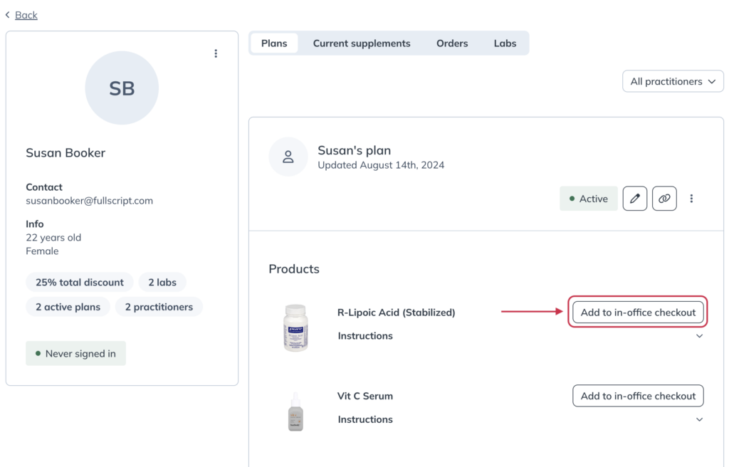Open patient card three-dot menu

click(x=216, y=53)
